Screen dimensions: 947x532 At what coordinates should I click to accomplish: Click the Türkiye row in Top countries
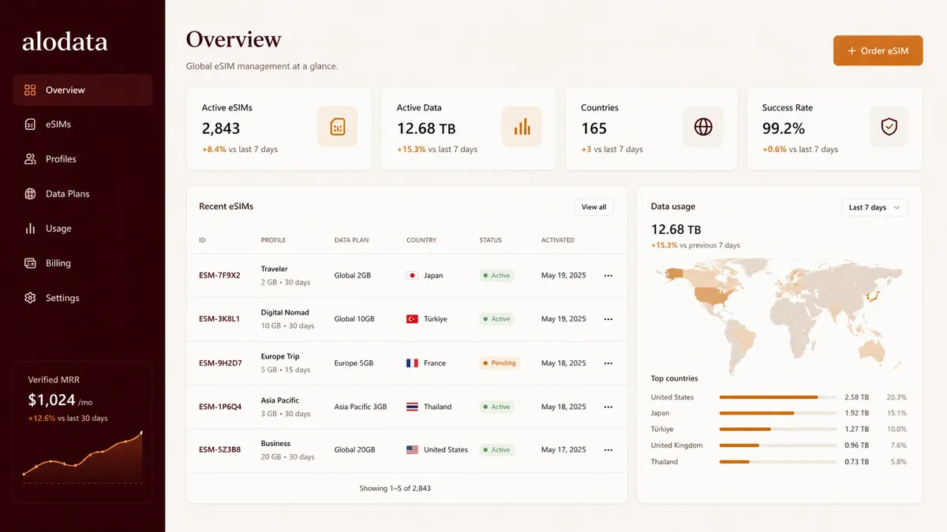click(779, 430)
